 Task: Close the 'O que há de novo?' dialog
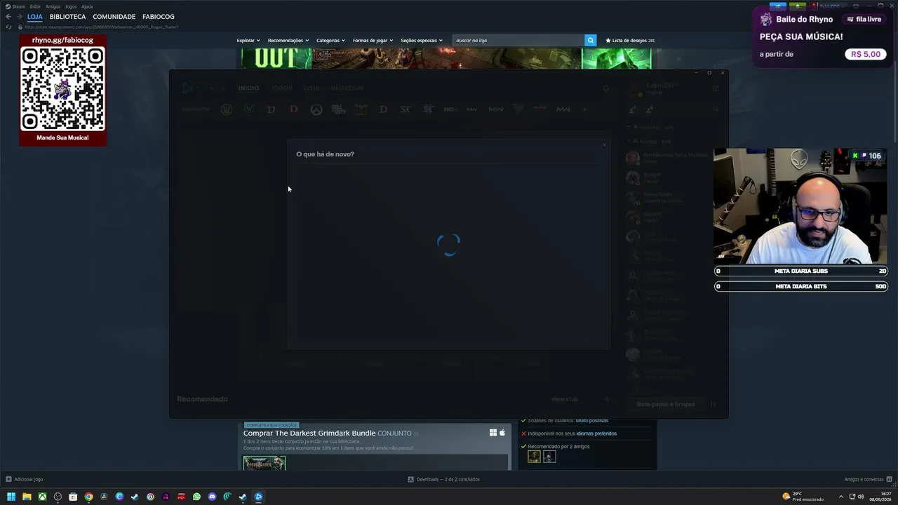(604, 145)
